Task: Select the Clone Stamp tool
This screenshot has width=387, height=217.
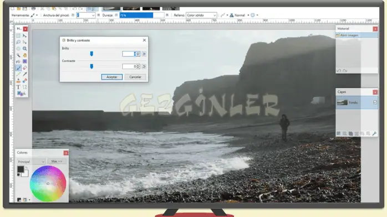Action: [x=18, y=80]
